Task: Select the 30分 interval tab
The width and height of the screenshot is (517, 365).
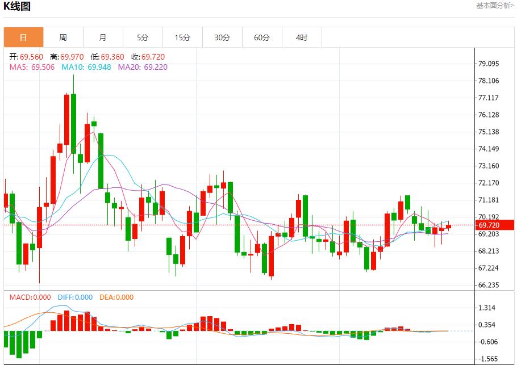Action: click(x=222, y=37)
